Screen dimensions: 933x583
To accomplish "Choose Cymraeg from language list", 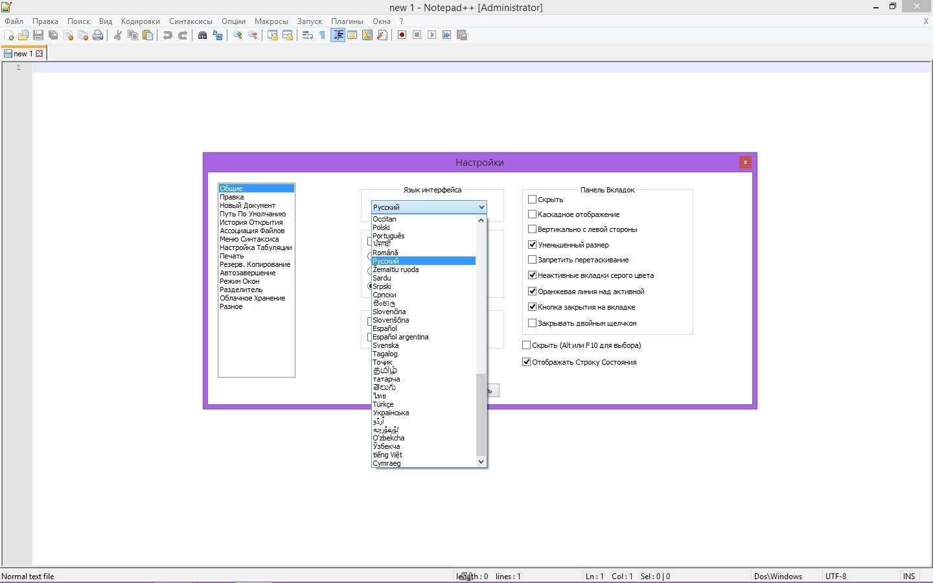I will pyautogui.click(x=424, y=463).
